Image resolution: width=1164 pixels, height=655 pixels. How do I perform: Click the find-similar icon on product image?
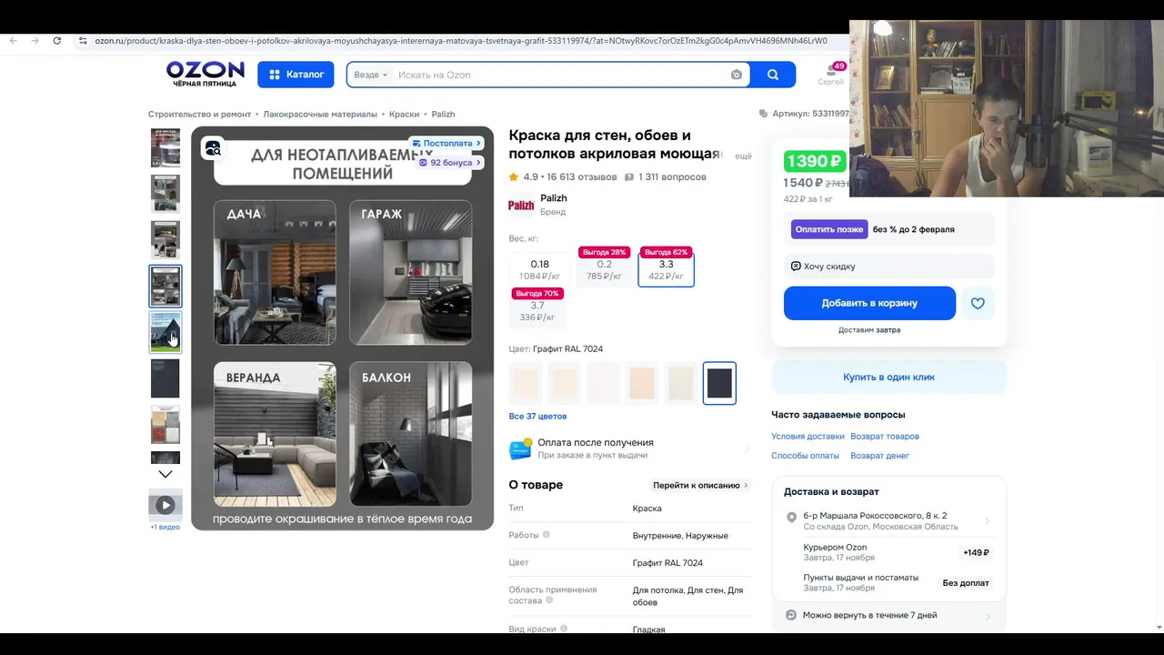point(213,147)
